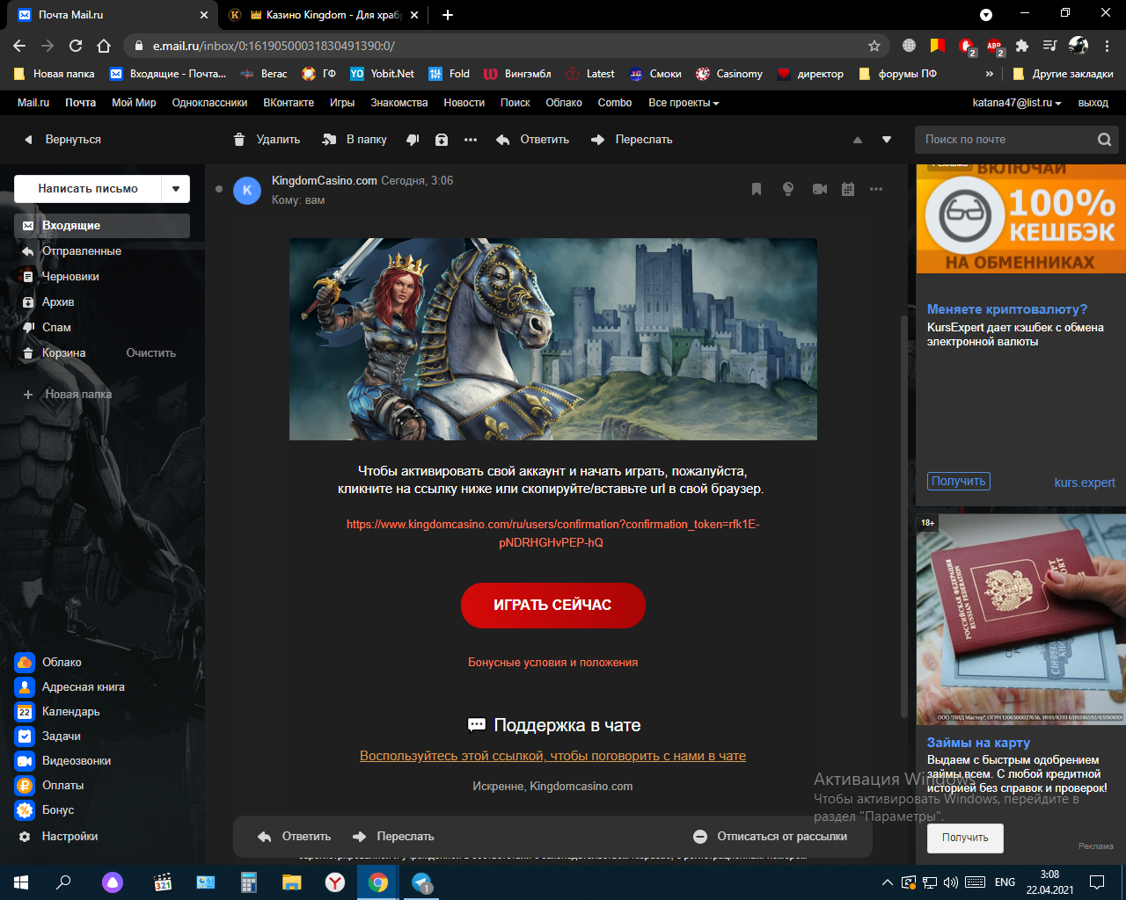Click the knight and castle banner image
This screenshot has width=1126, height=900.
coord(553,339)
